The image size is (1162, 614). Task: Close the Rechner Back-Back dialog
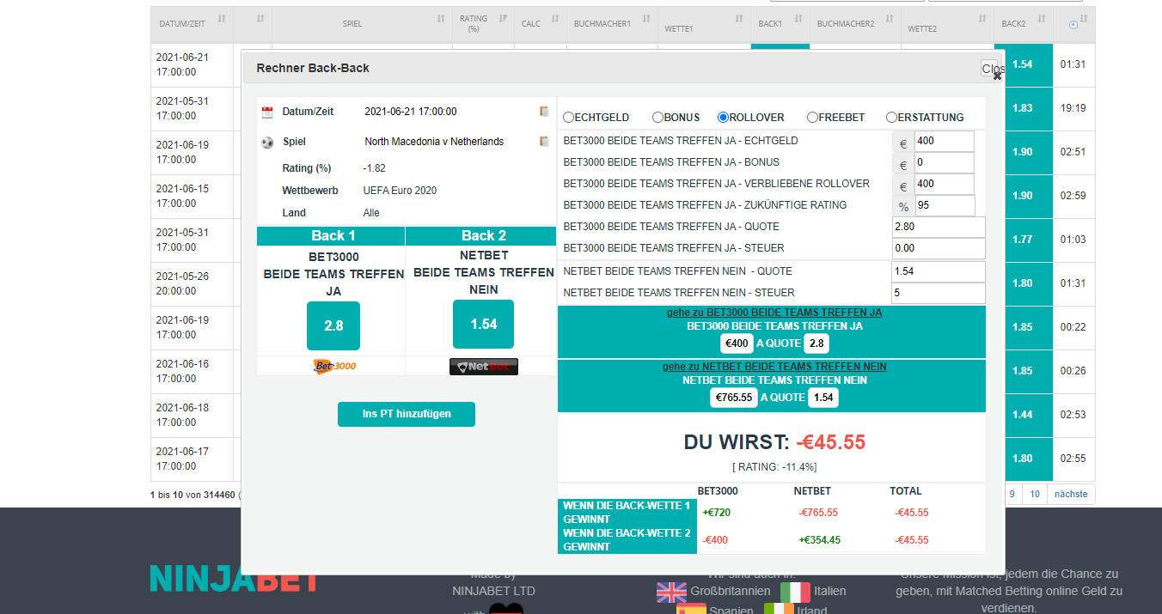point(992,70)
